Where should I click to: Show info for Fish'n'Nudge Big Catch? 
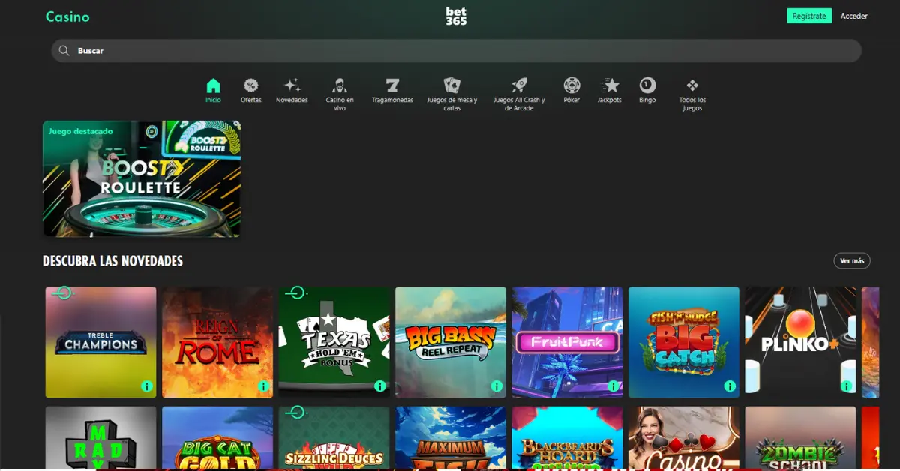tap(730, 386)
